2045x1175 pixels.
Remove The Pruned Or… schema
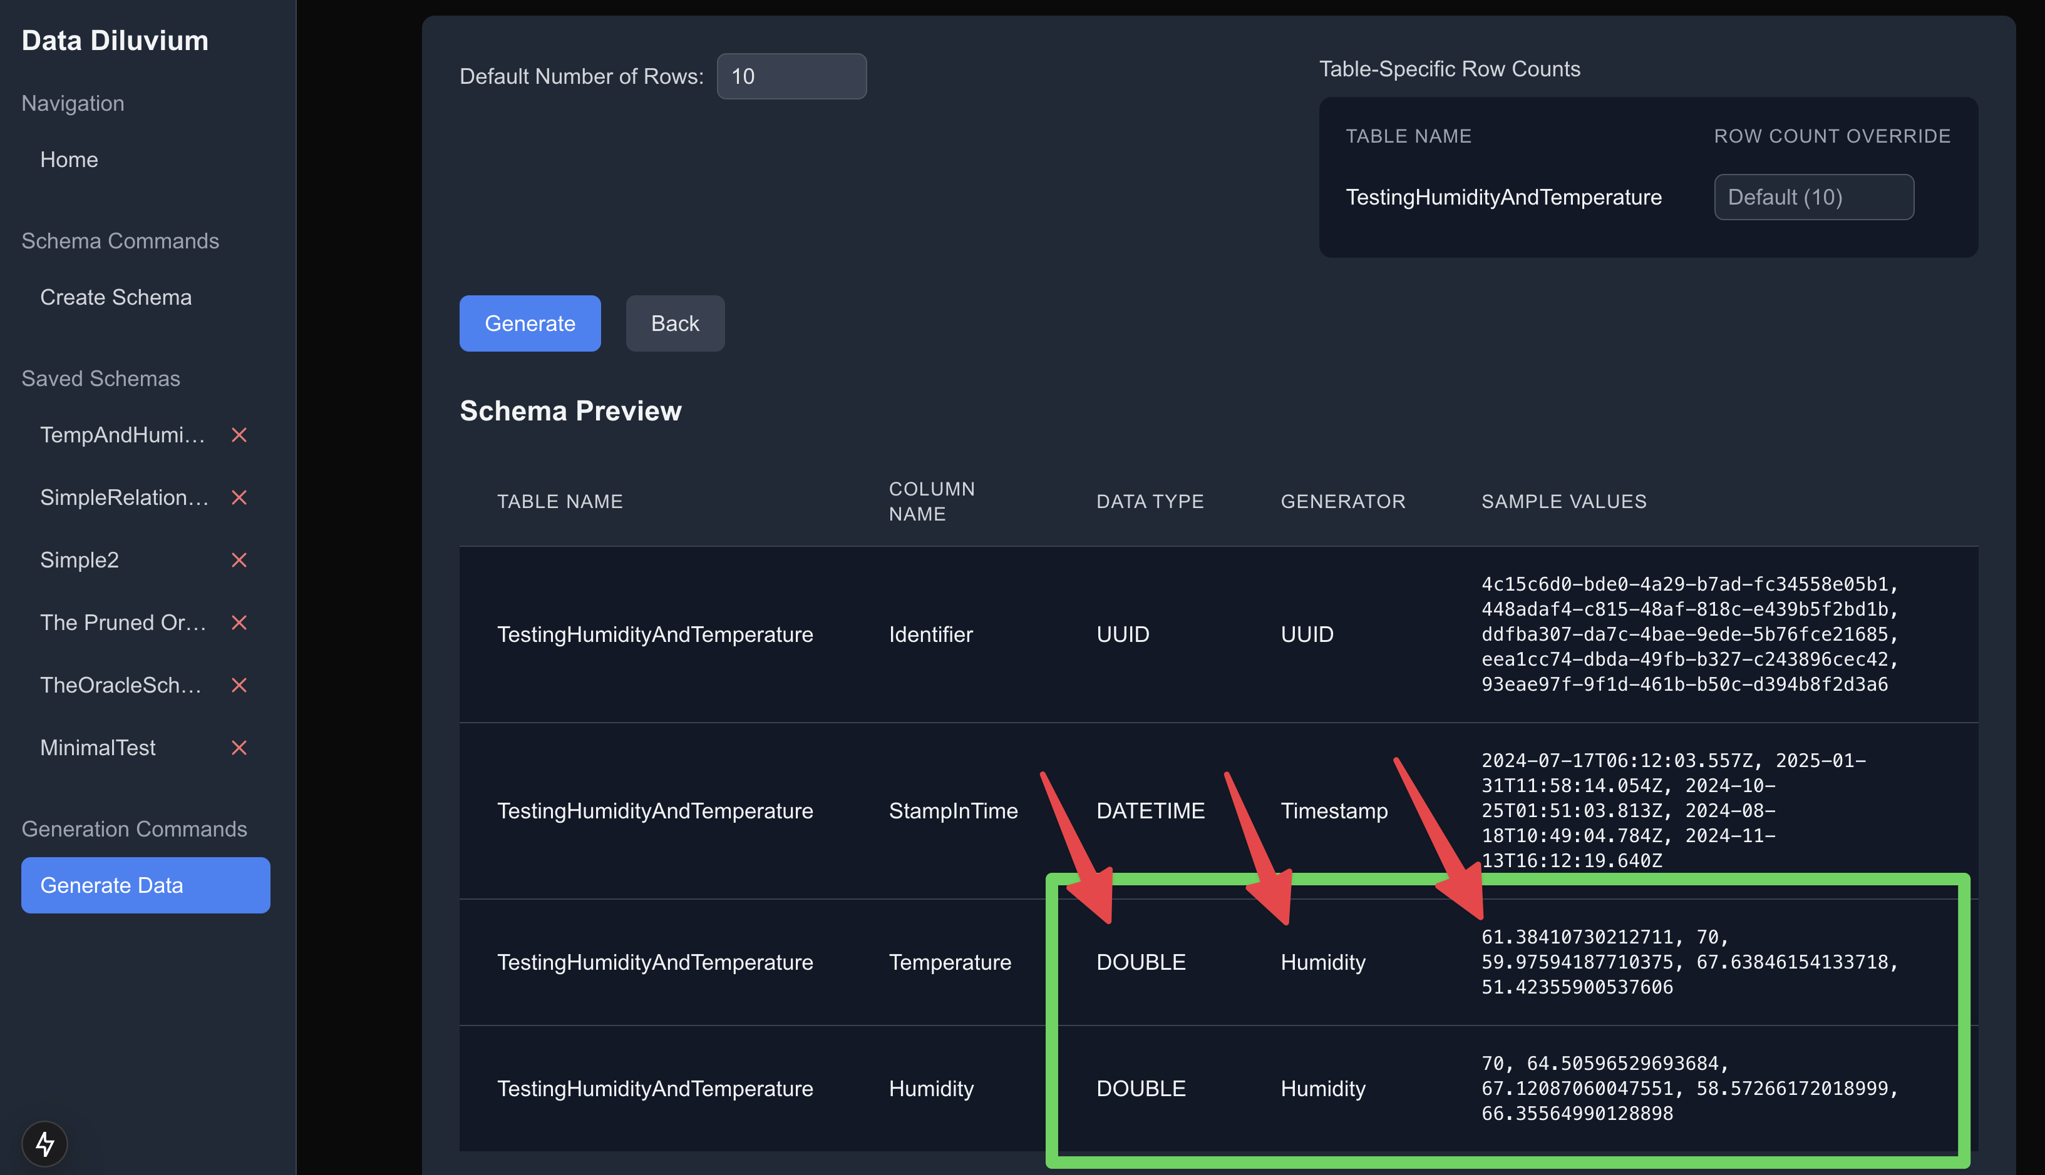click(239, 622)
